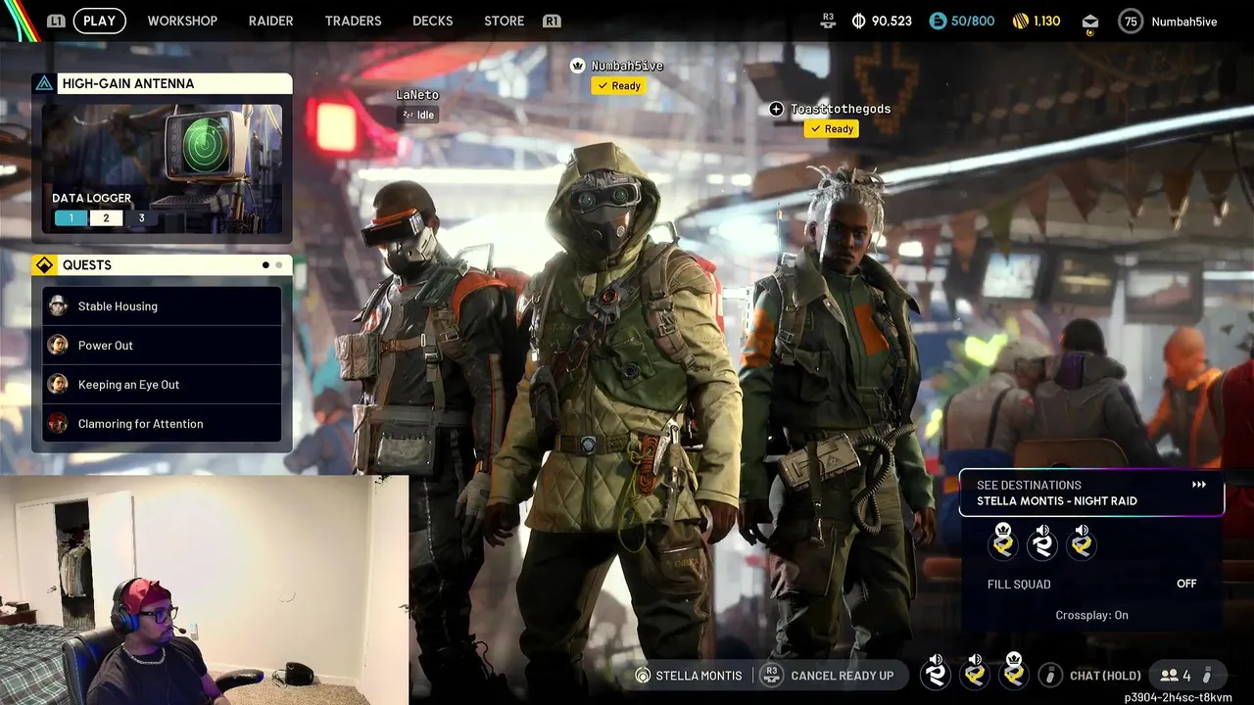
Task: Click the crown icon next to Numbah5ive
Action: tap(578, 66)
